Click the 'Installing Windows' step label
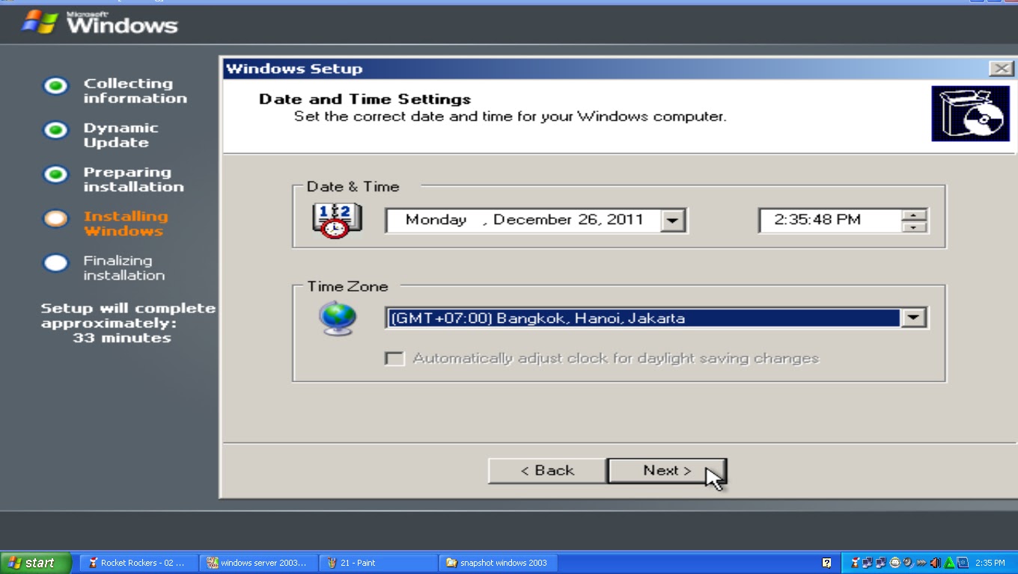Screen dimensions: 1018x574 [126, 223]
